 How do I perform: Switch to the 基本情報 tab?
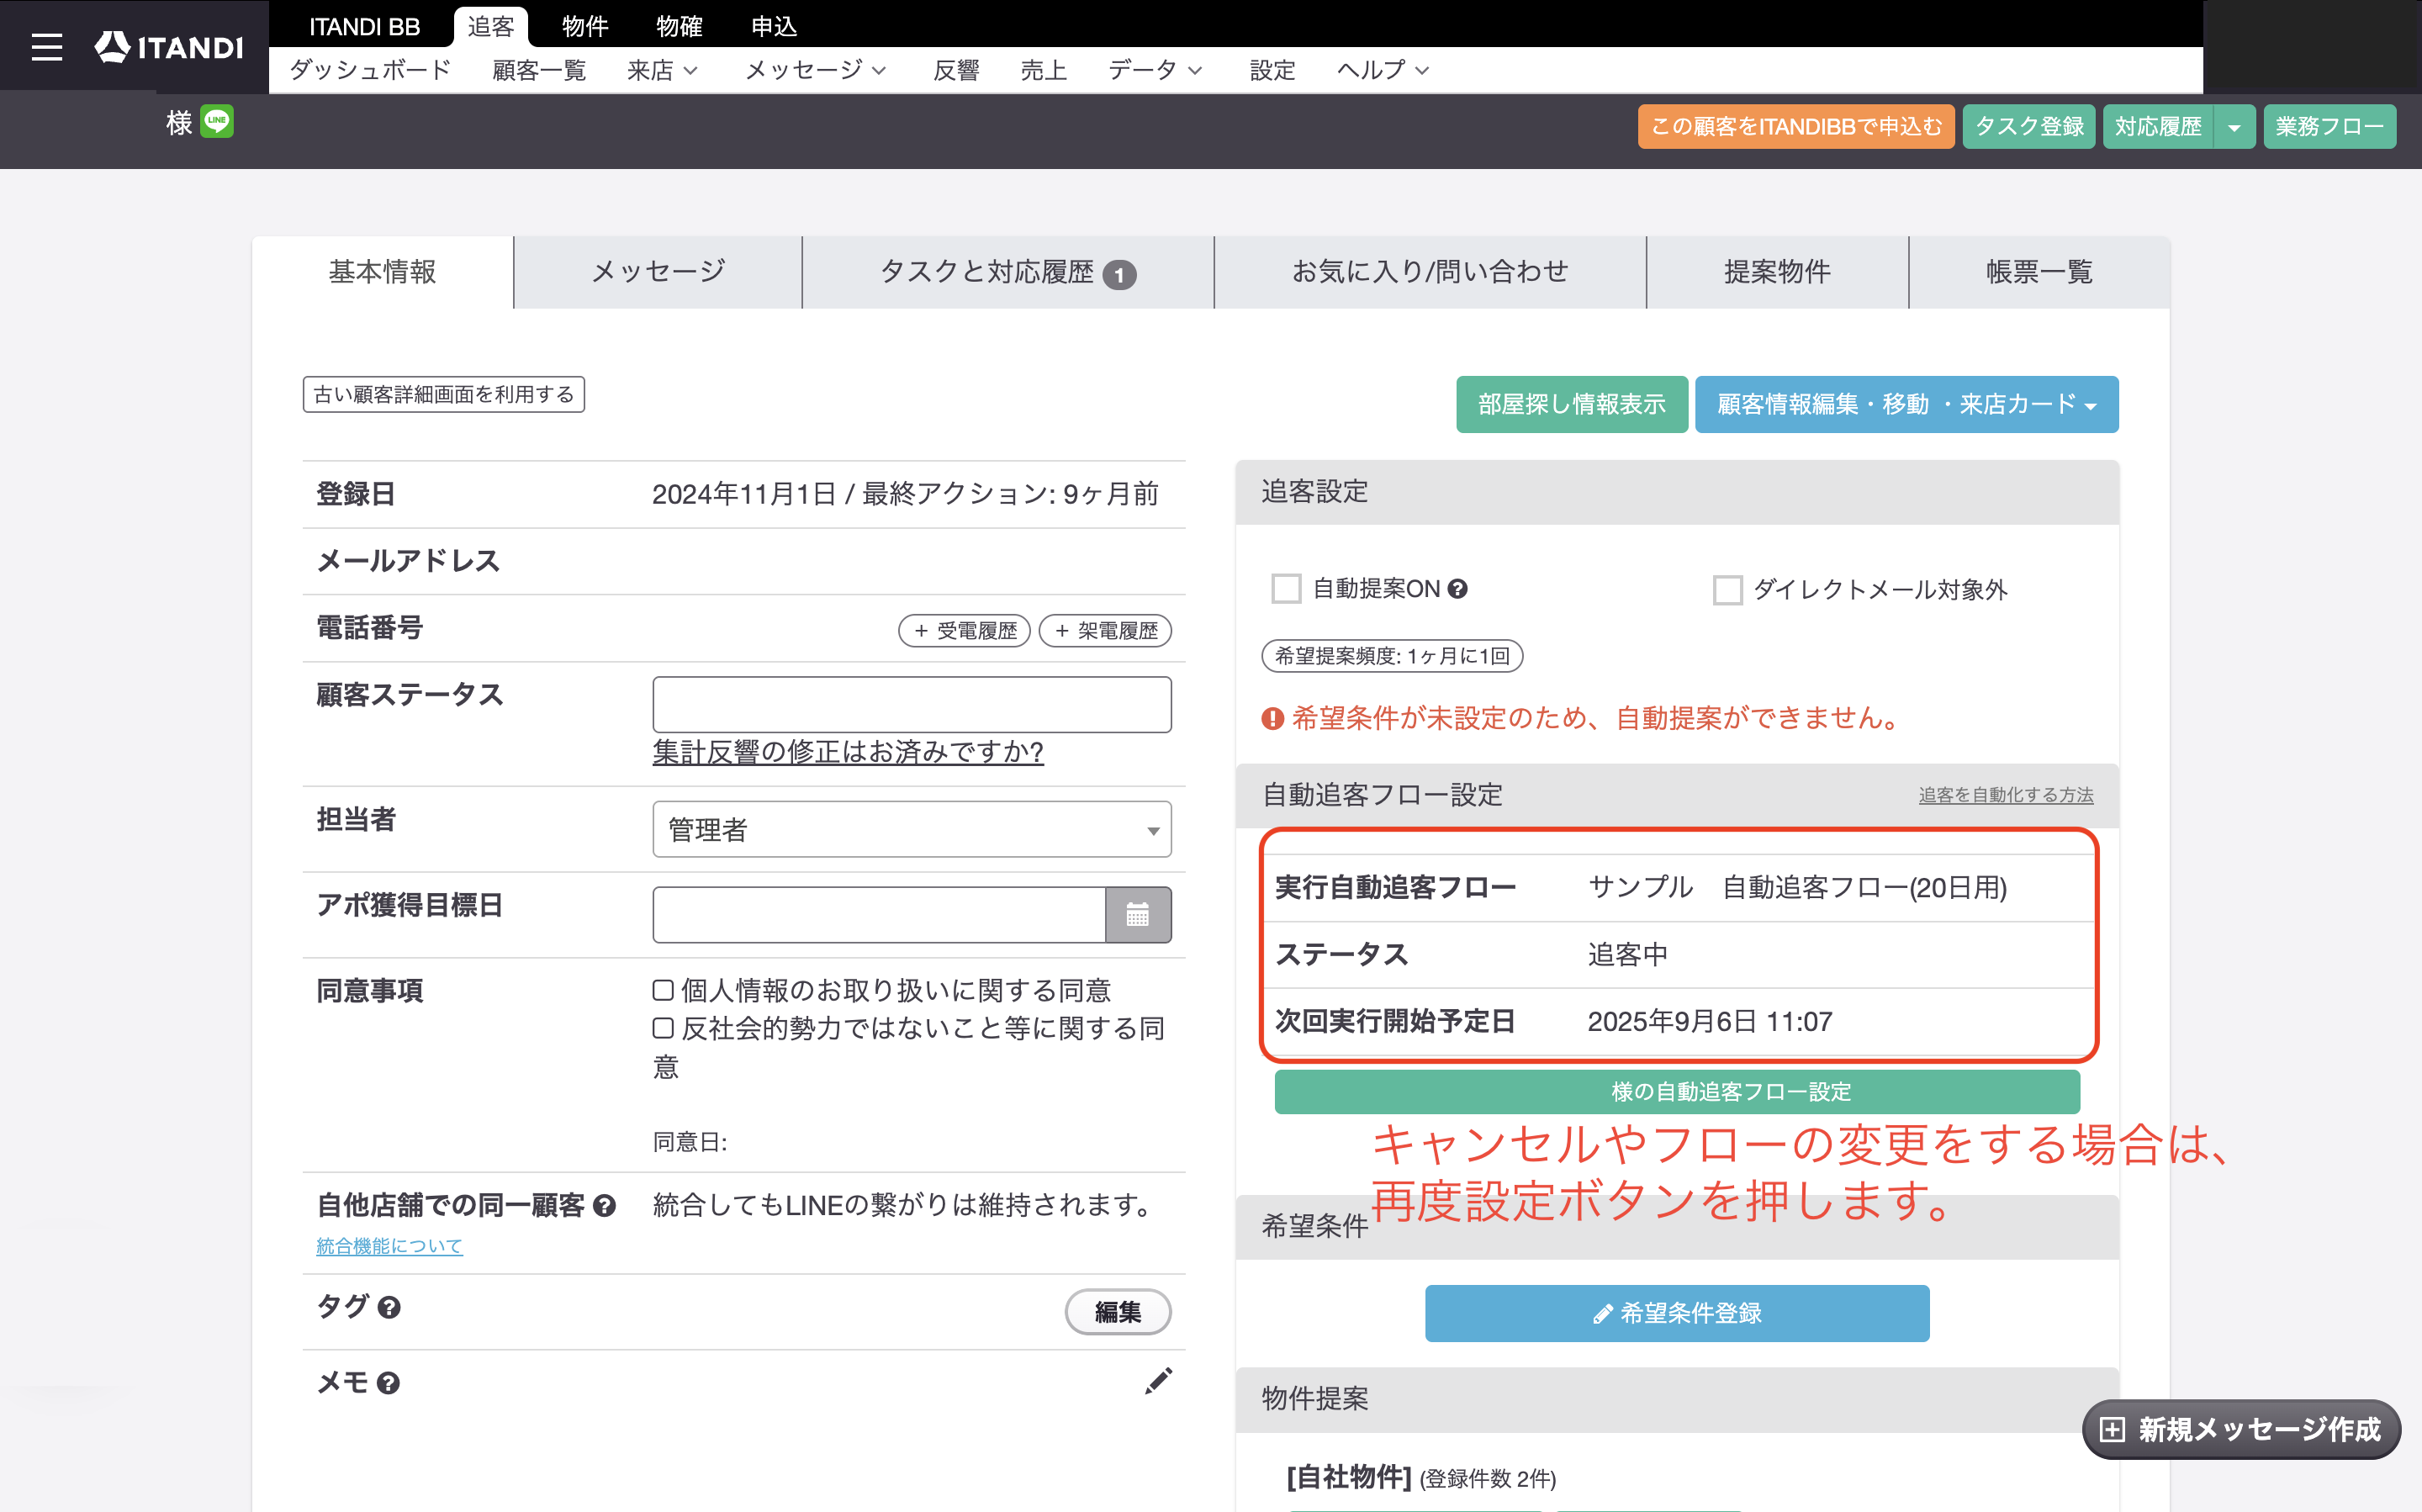point(382,272)
